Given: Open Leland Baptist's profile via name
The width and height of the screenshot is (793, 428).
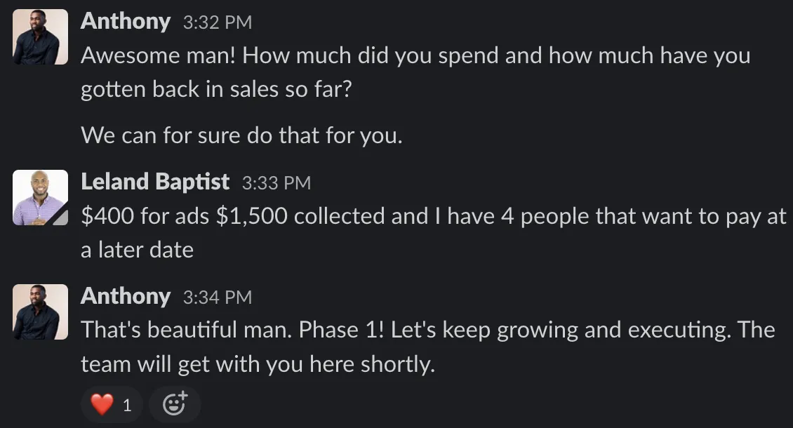Looking at the screenshot, I should pyautogui.click(x=155, y=182).
